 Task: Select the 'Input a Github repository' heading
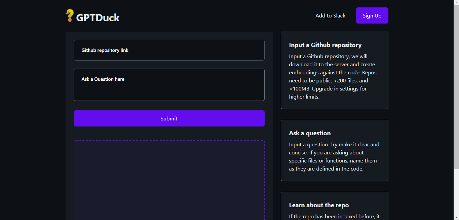325,45
